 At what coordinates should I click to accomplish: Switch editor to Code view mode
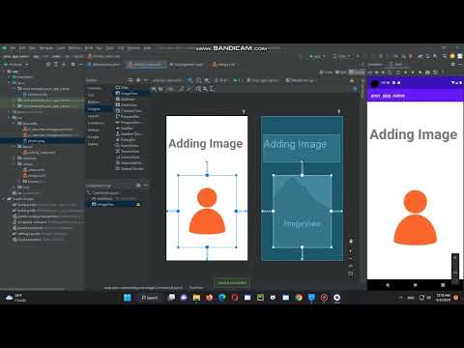pyautogui.click(x=326, y=72)
